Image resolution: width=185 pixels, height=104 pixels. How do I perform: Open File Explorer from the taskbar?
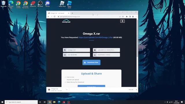[x=54, y=102]
